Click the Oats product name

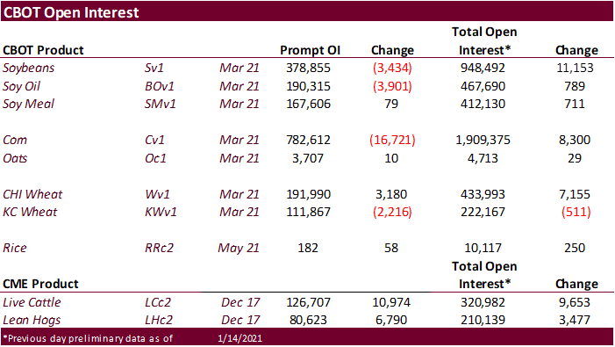(15, 158)
